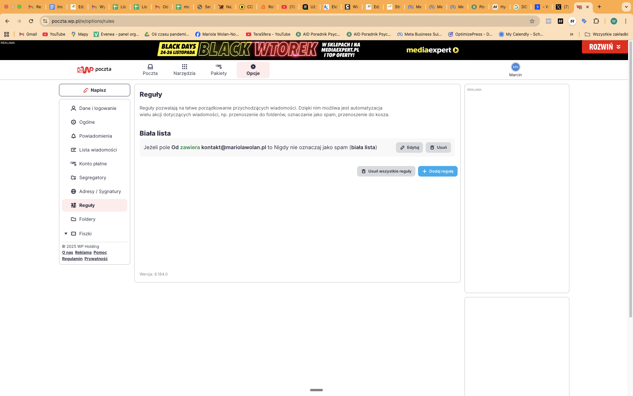Open the Powiadomienia bell settings

point(74,136)
